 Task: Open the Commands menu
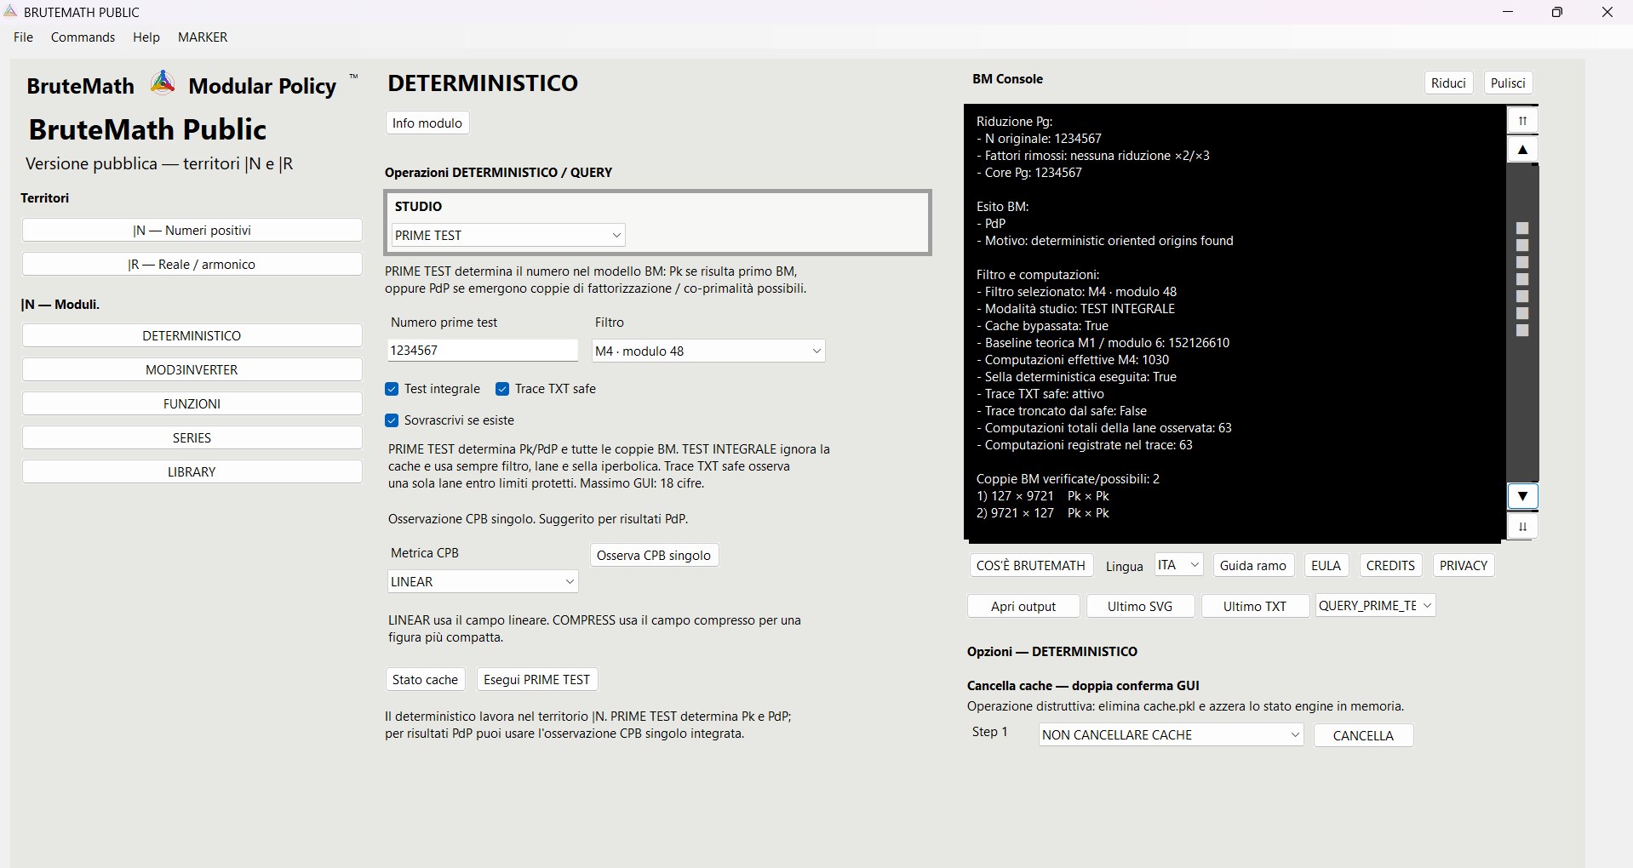click(x=83, y=37)
